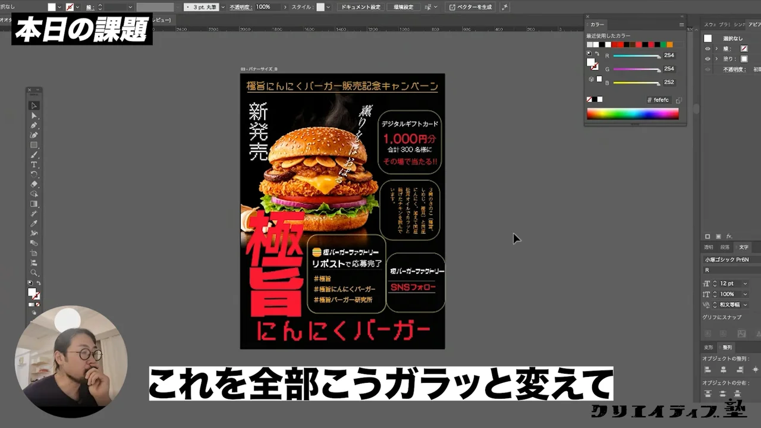761x428 pixels.
Task: Toggle visibility eye of 線 stroke row
Action: click(707, 49)
